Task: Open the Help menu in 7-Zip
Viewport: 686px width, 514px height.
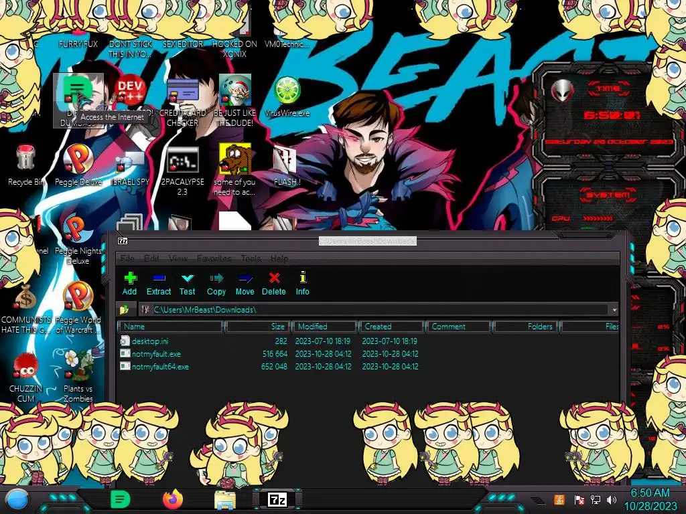Action: coord(279,258)
